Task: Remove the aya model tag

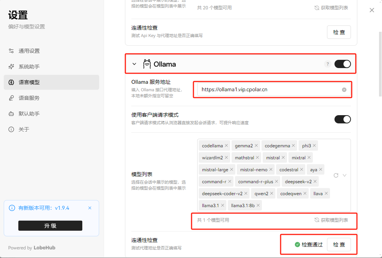Action: tap(321, 169)
